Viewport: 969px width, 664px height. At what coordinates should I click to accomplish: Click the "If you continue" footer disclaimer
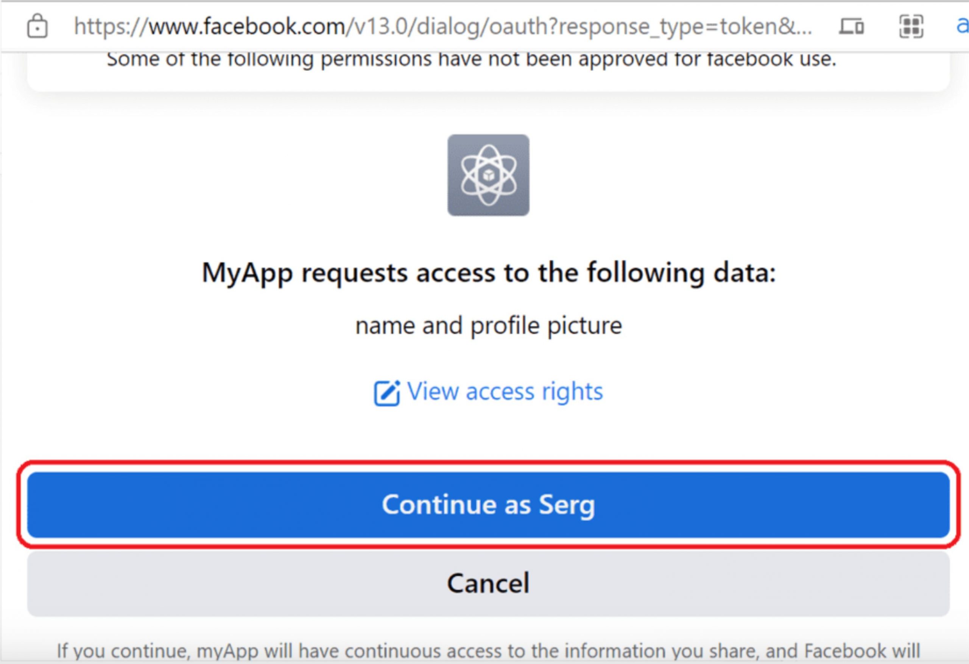pyautogui.click(x=488, y=651)
